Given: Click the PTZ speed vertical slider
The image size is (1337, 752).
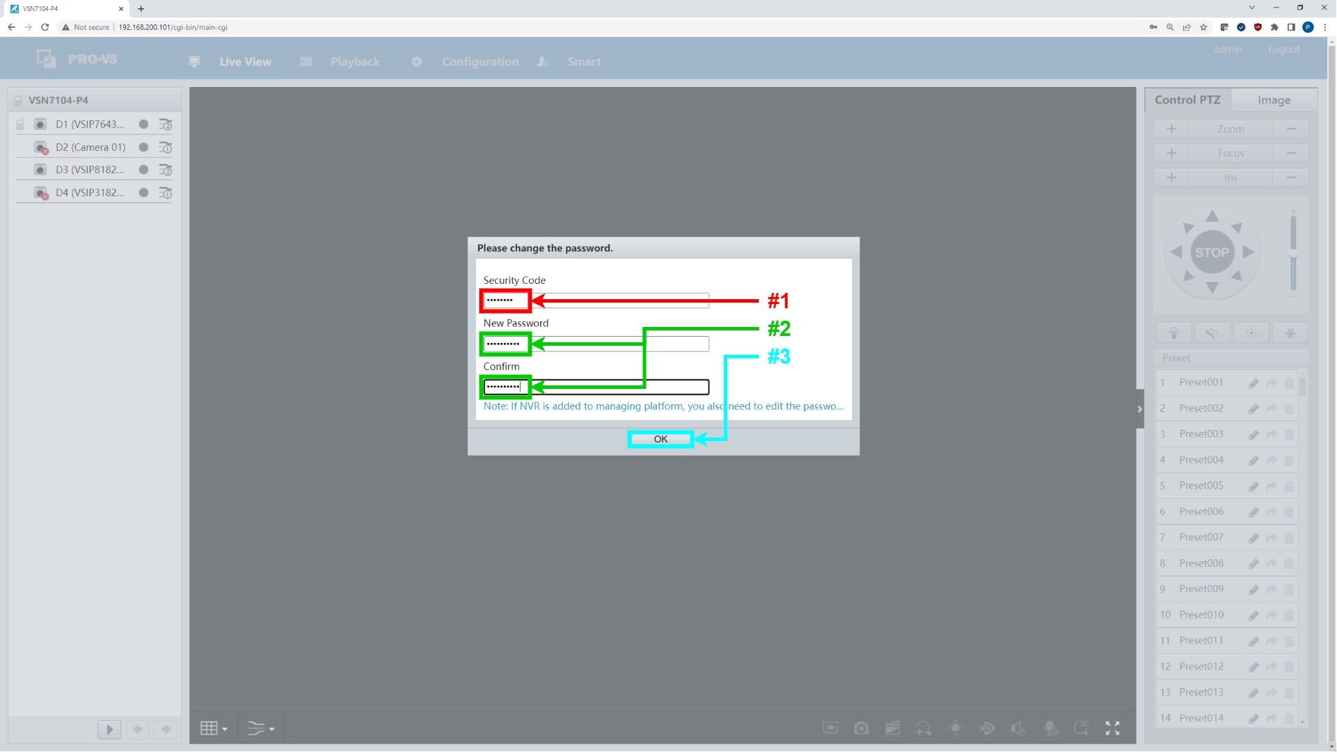Looking at the screenshot, I should point(1293,254).
